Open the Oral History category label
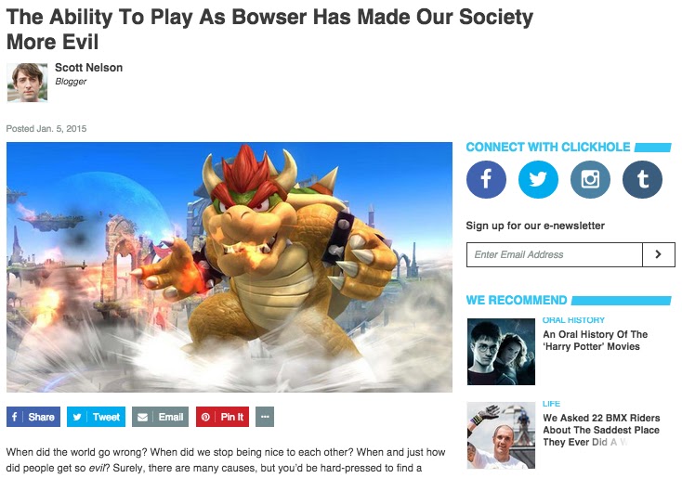 pyautogui.click(x=573, y=320)
